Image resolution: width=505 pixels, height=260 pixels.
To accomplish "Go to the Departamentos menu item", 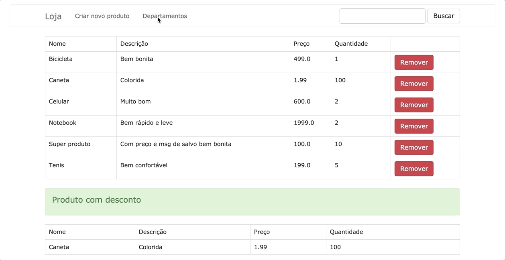I will point(165,16).
